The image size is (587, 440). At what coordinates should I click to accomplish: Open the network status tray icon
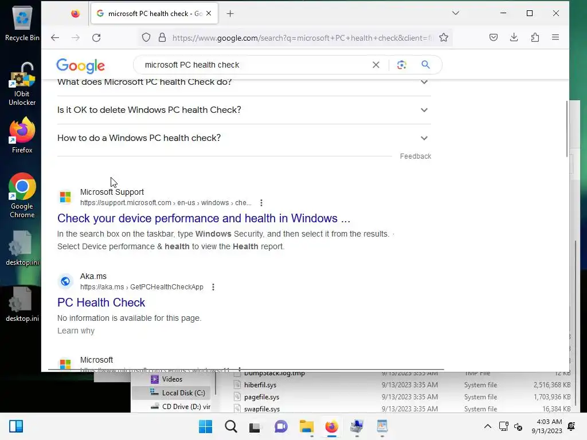coord(503,426)
